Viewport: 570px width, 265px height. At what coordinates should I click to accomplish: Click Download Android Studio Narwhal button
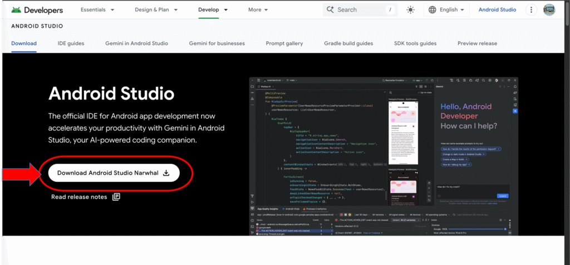coord(114,173)
